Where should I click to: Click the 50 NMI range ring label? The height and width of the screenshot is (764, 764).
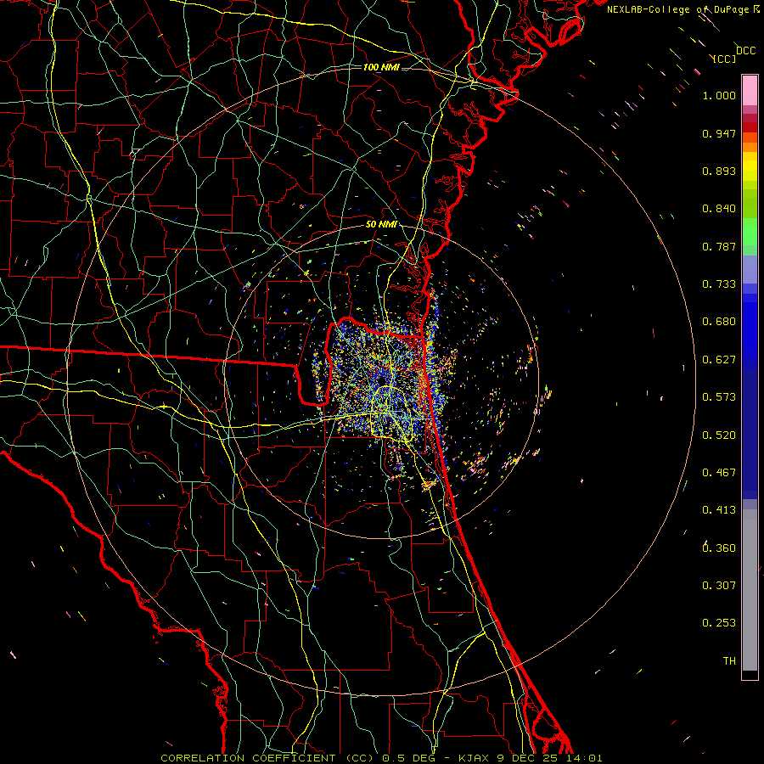381,224
